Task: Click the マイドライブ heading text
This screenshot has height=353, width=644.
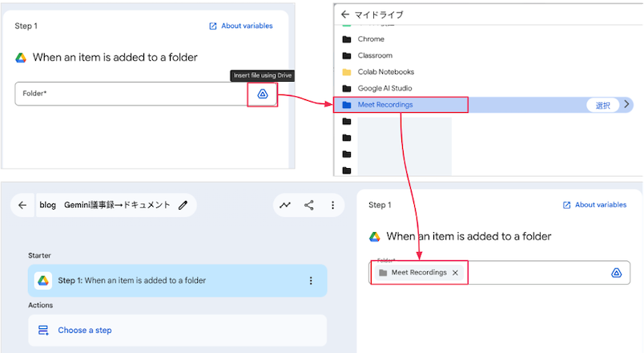Action: 379,14
